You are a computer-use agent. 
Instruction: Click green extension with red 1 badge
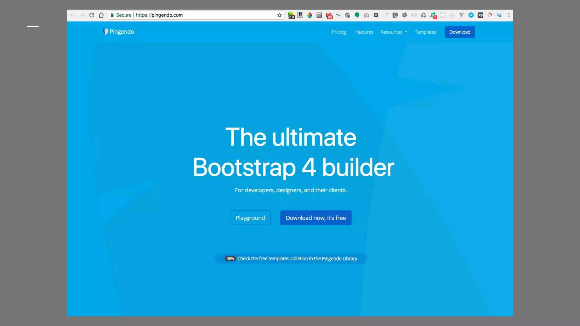click(x=433, y=16)
